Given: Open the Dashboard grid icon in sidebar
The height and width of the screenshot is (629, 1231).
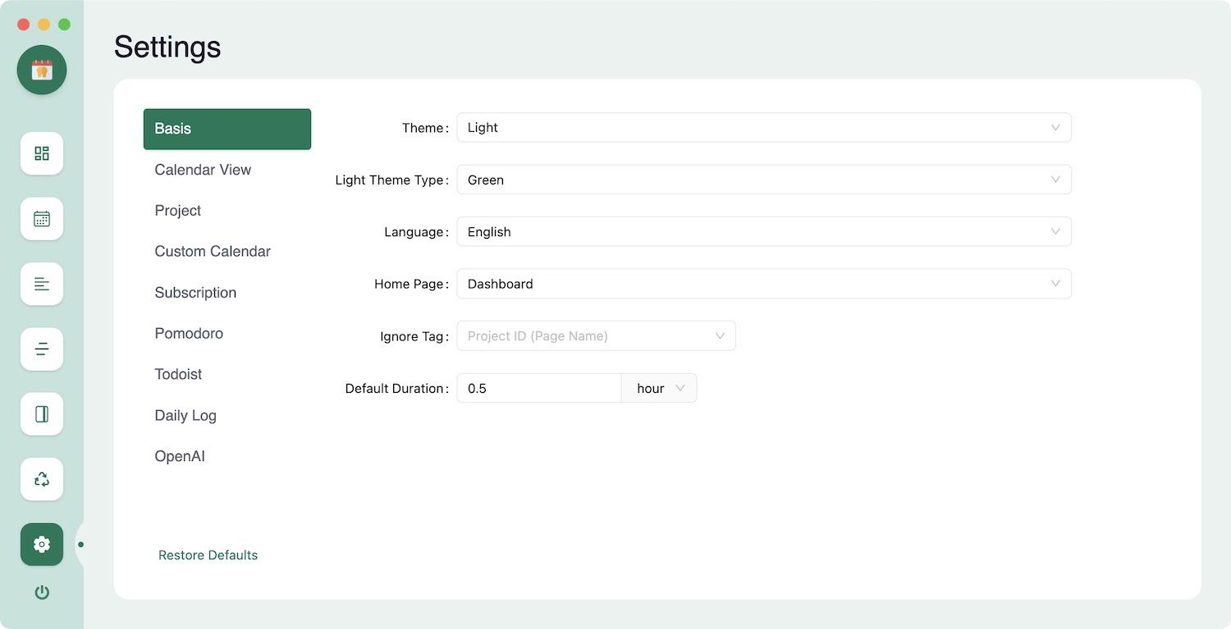Looking at the screenshot, I should 42,153.
